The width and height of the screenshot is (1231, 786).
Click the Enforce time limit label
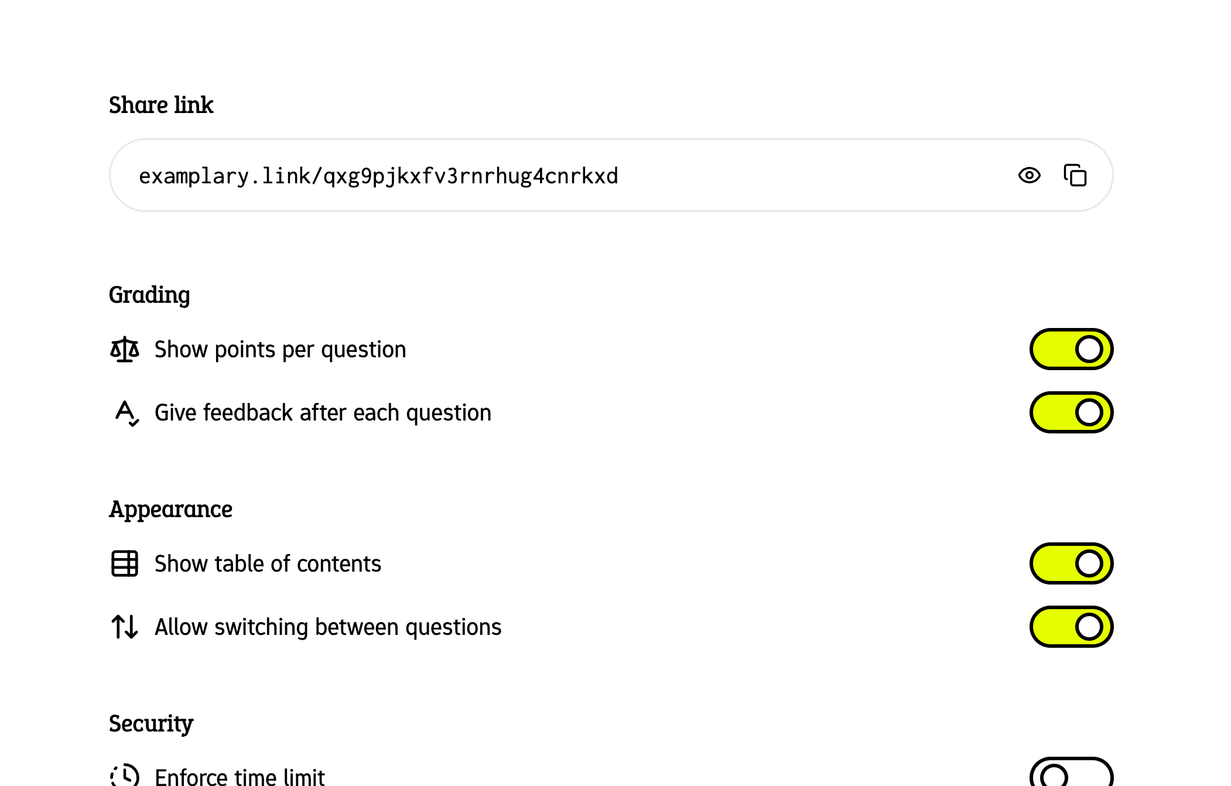click(x=240, y=777)
